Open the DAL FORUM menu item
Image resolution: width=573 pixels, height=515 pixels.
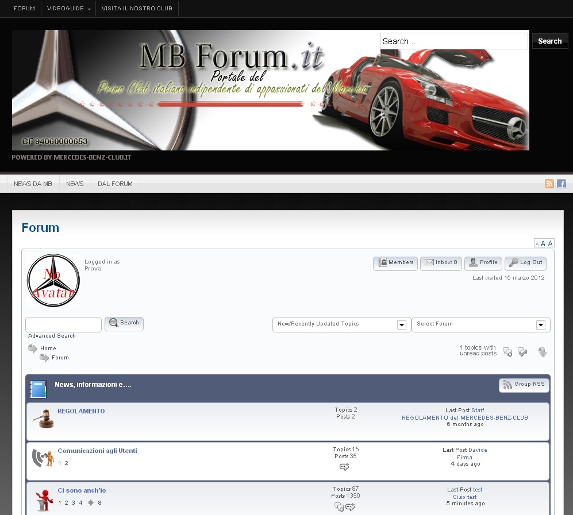point(115,184)
